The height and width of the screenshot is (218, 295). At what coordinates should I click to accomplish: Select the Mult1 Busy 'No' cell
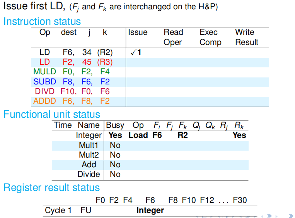point(115,145)
